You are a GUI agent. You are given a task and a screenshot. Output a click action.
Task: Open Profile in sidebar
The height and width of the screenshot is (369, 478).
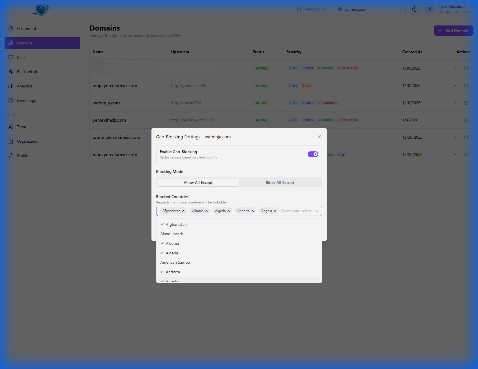(42, 156)
